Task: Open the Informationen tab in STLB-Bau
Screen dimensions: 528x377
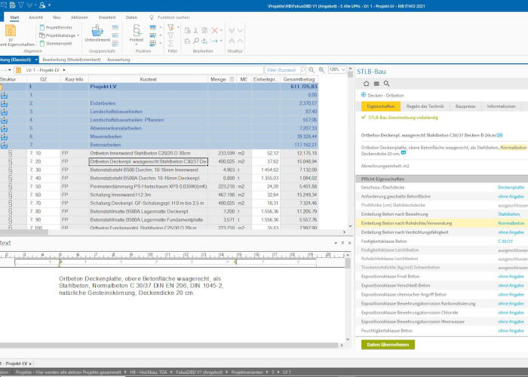Action: (501, 106)
